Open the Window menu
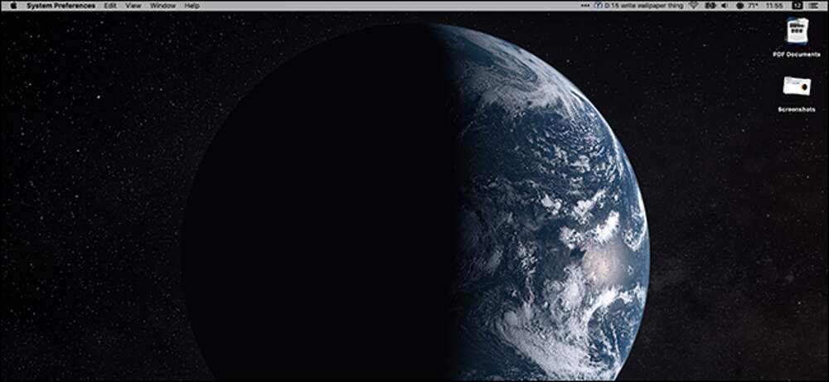829x382 pixels. tap(162, 5)
